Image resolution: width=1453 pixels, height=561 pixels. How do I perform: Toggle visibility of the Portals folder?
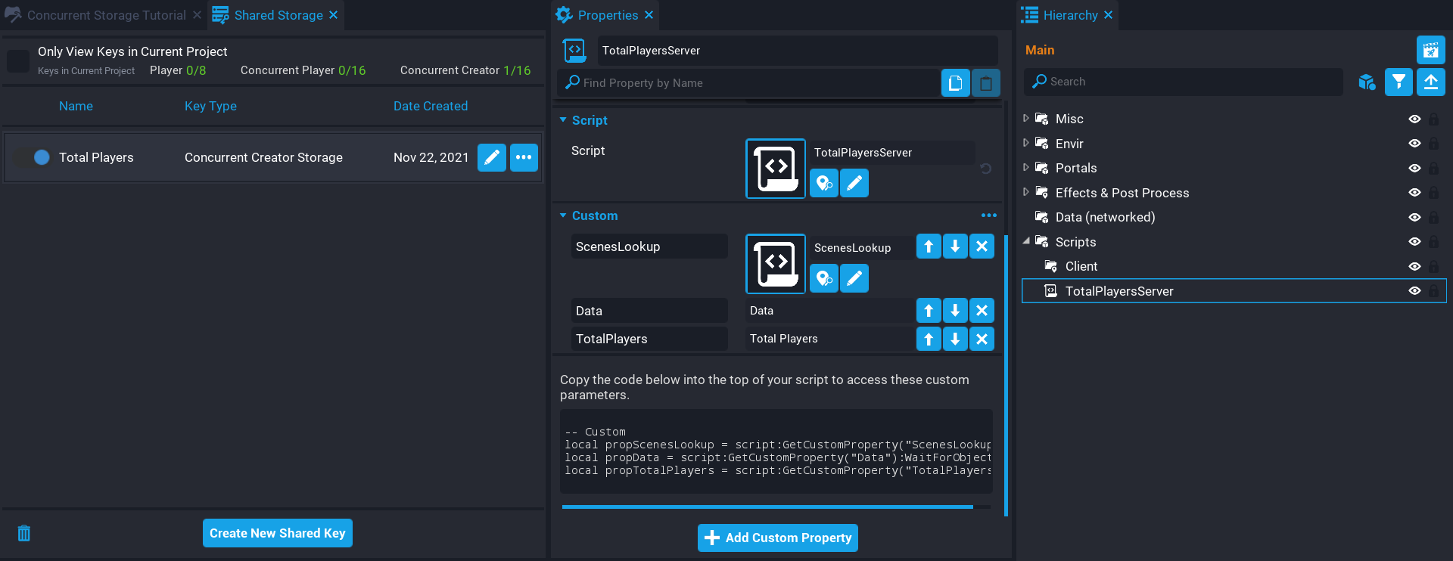tap(1414, 168)
